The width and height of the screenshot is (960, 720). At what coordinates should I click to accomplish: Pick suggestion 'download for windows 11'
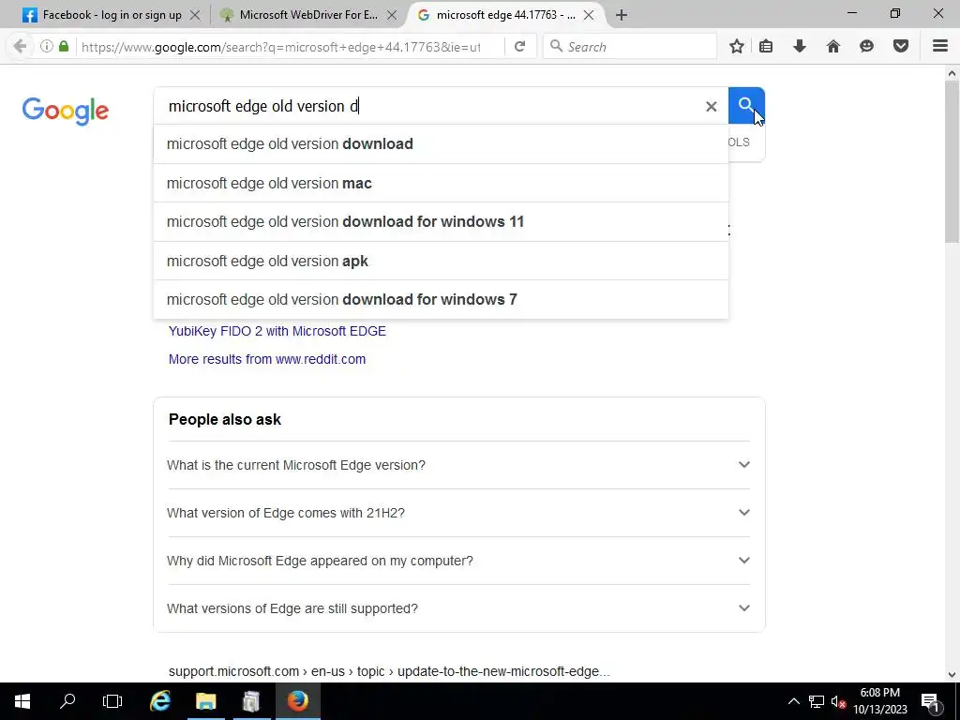pyautogui.click(x=441, y=221)
